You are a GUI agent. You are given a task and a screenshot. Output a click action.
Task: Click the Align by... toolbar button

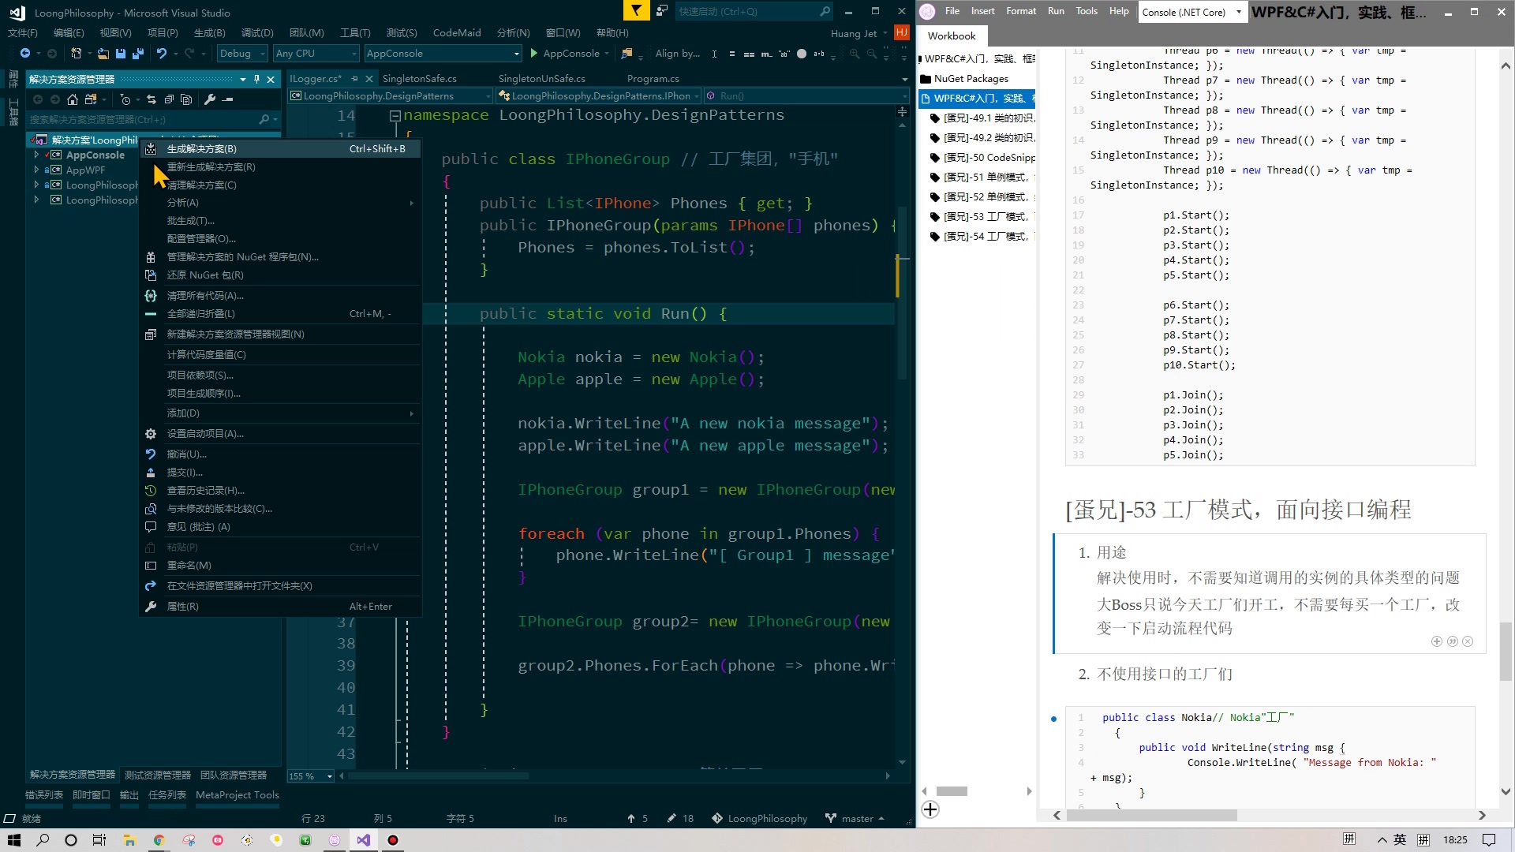[x=677, y=54]
